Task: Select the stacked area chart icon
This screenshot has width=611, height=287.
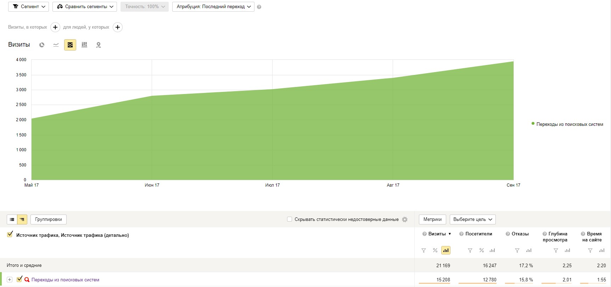Action: click(70, 45)
